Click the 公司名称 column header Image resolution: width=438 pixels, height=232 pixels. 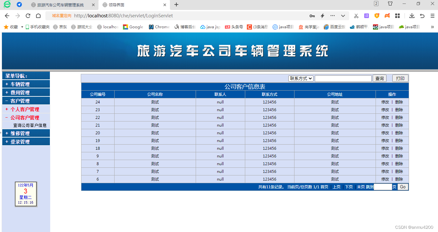coord(155,94)
